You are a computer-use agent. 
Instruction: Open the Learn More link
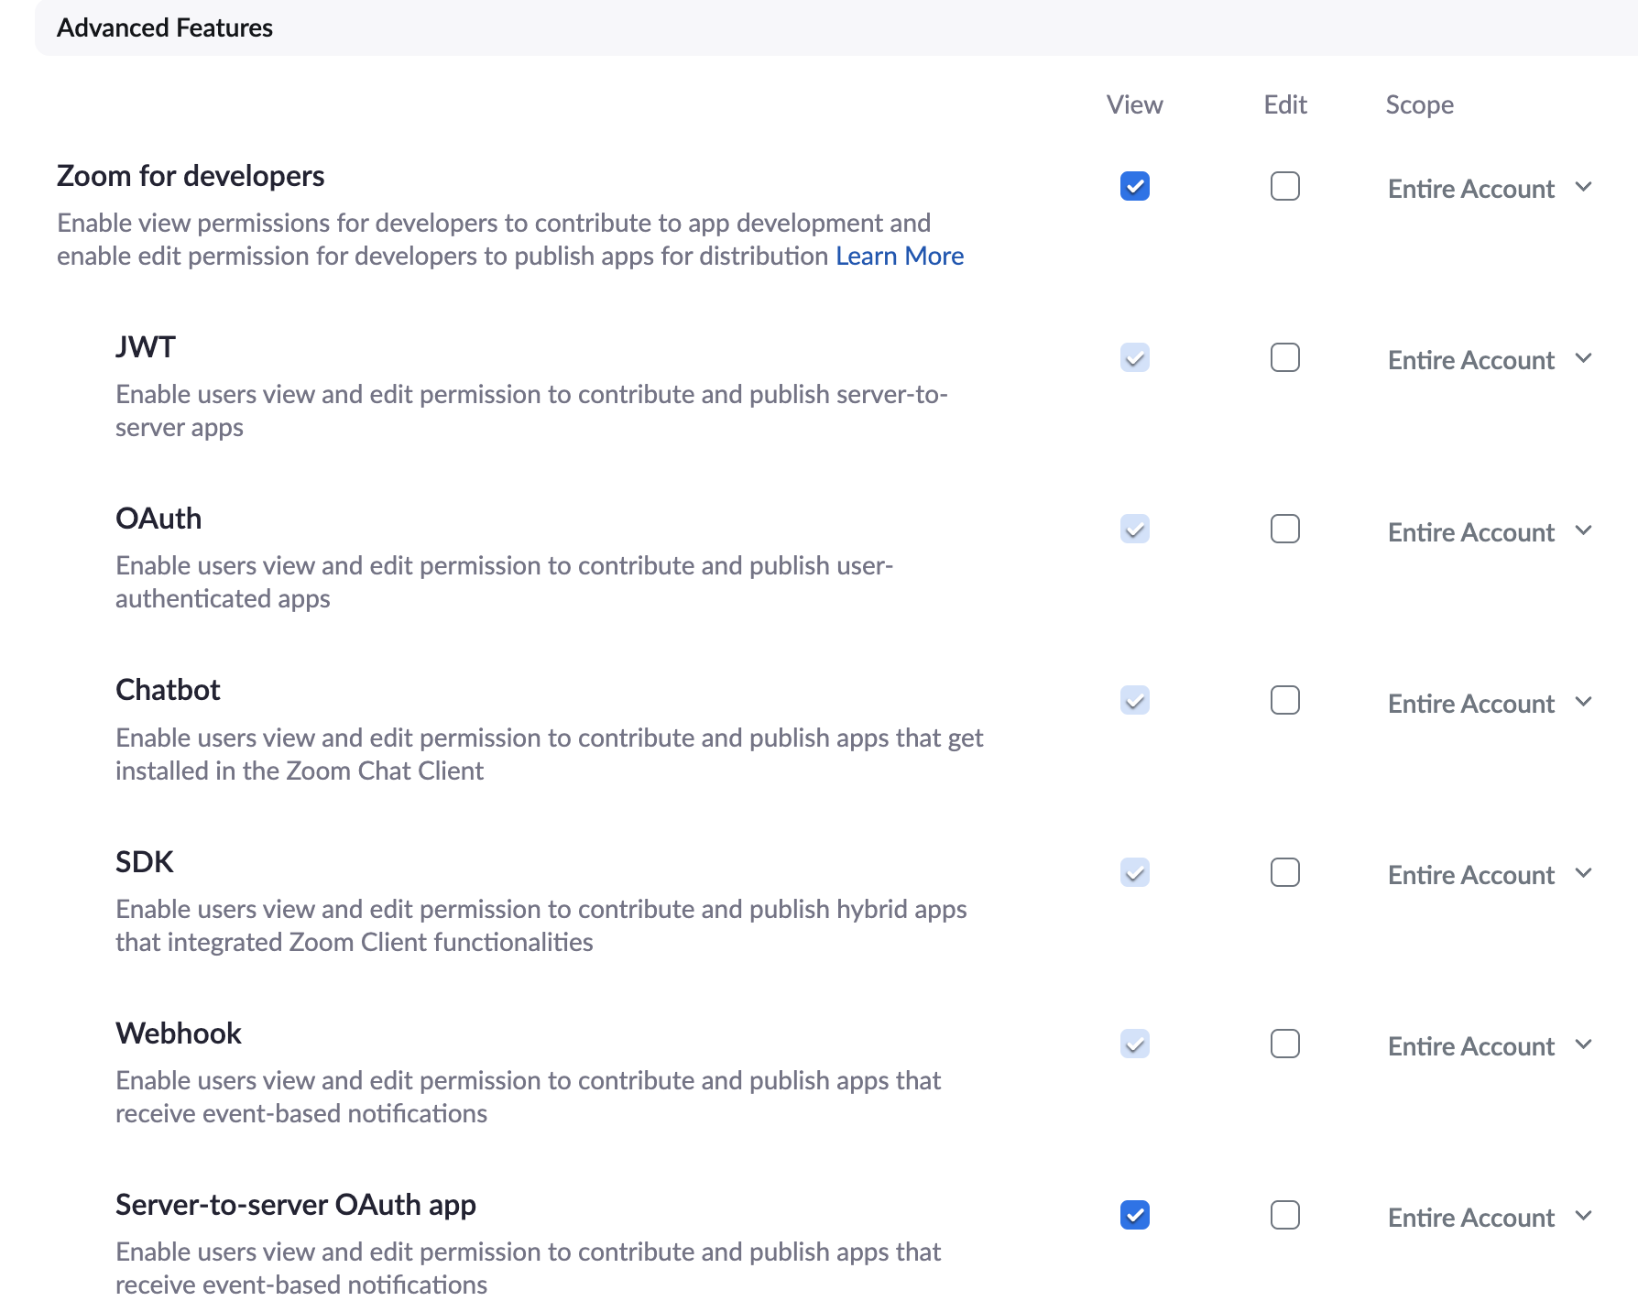click(900, 256)
